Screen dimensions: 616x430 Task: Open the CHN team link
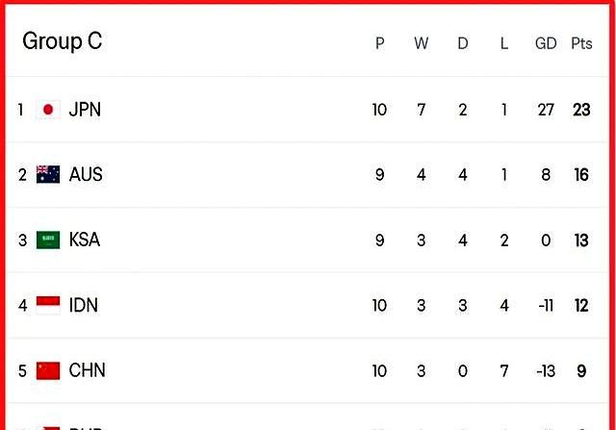(87, 370)
